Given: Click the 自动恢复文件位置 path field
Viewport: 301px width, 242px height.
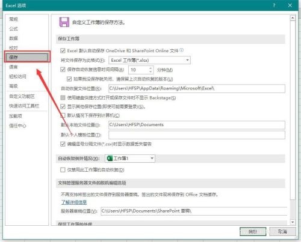Looking at the screenshot, I should coord(197,88).
